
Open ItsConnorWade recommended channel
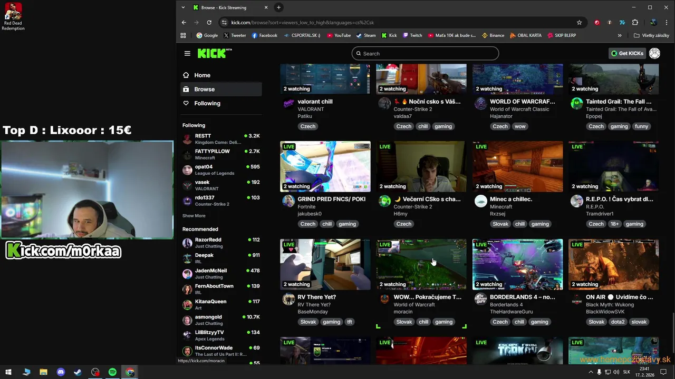coord(221,351)
